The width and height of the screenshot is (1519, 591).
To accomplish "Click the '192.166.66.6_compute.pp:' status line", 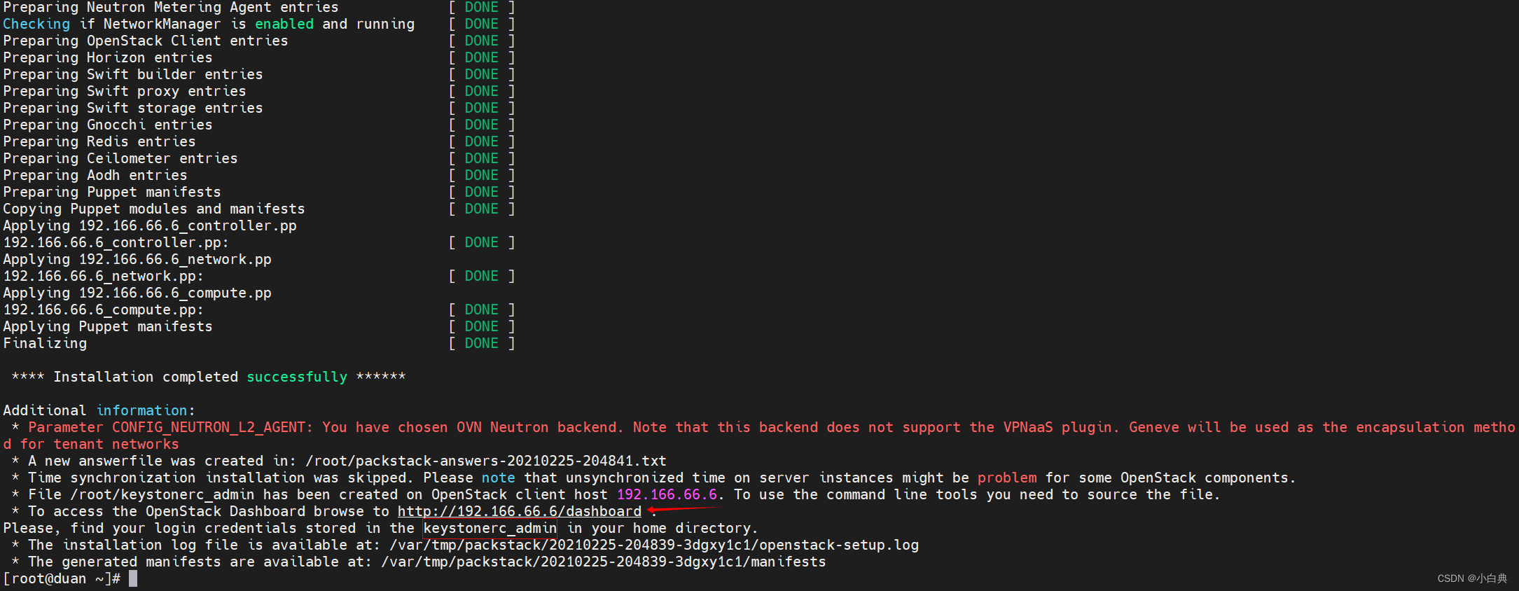I will [x=103, y=310].
